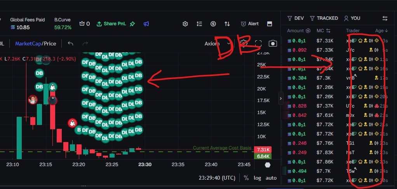Open trader UTc
This screenshot has height=189, width=397.
[350, 106]
